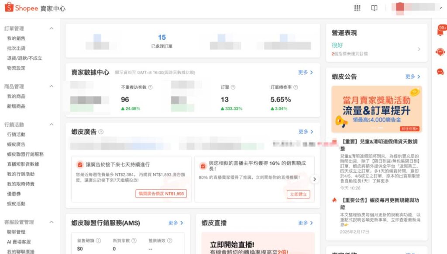The width and height of the screenshot is (447, 254).
Task: Open notifications bell with 99+ badge
Action: coord(440,32)
